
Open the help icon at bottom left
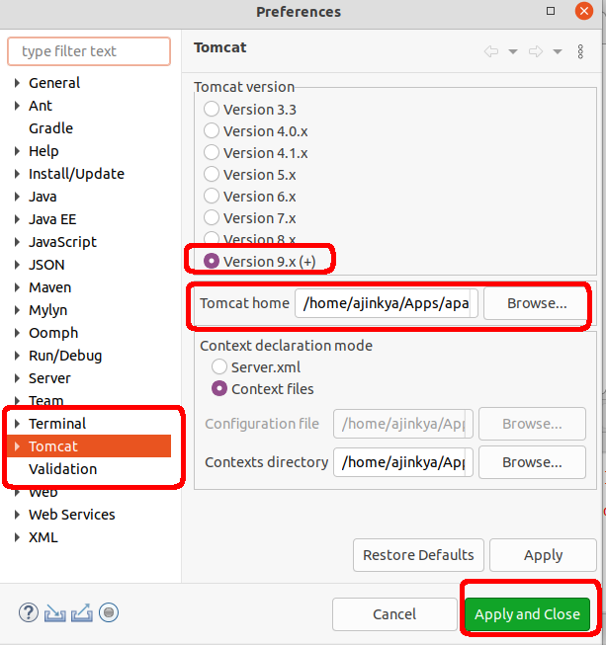pyautogui.click(x=29, y=613)
